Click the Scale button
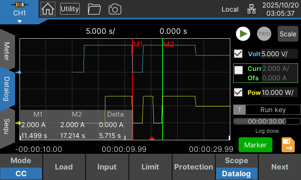 (x=288, y=34)
